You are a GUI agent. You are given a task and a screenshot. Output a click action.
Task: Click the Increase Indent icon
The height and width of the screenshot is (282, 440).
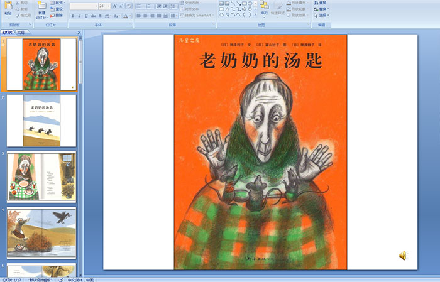(165, 6)
